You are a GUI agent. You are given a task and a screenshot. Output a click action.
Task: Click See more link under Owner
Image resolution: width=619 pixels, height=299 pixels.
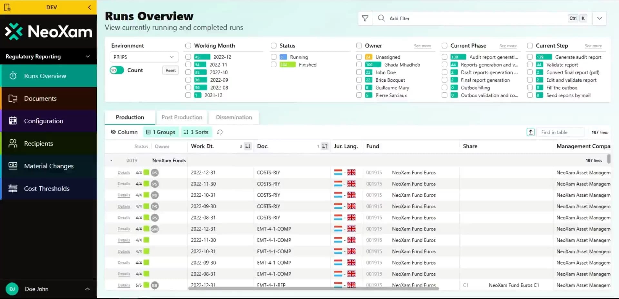coord(422,46)
